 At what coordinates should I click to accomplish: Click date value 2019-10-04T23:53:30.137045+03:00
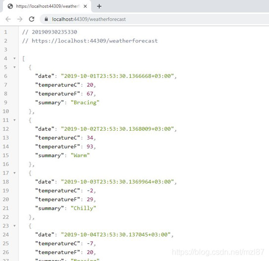click(x=116, y=234)
